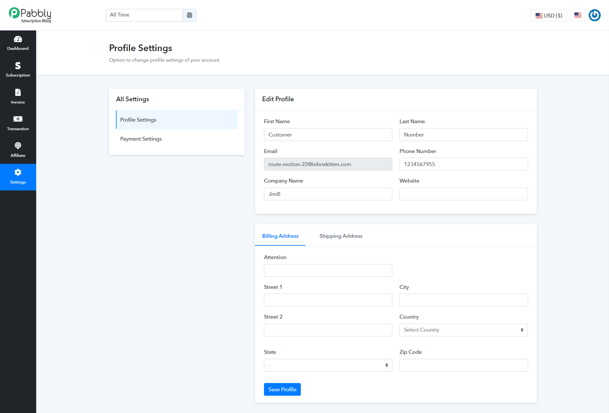
Task: Expand the State dropdown
Action: tap(328, 365)
